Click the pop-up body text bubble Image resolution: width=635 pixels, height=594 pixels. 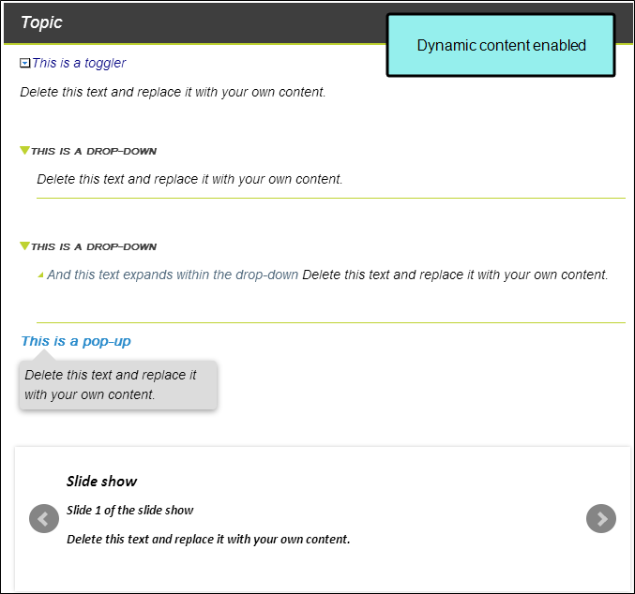(118, 385)
